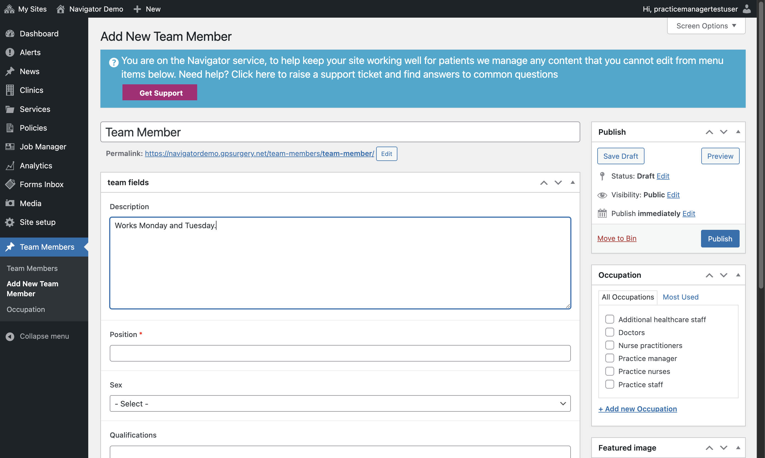Check the Nurse practitioners checkbox
Viewport: 765px width, 458px height.
click(x=610, y=345)
